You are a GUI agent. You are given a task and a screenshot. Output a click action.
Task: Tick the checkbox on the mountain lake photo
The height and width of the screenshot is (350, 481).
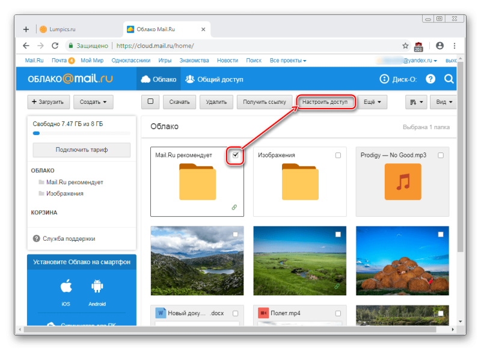[235, 234]
